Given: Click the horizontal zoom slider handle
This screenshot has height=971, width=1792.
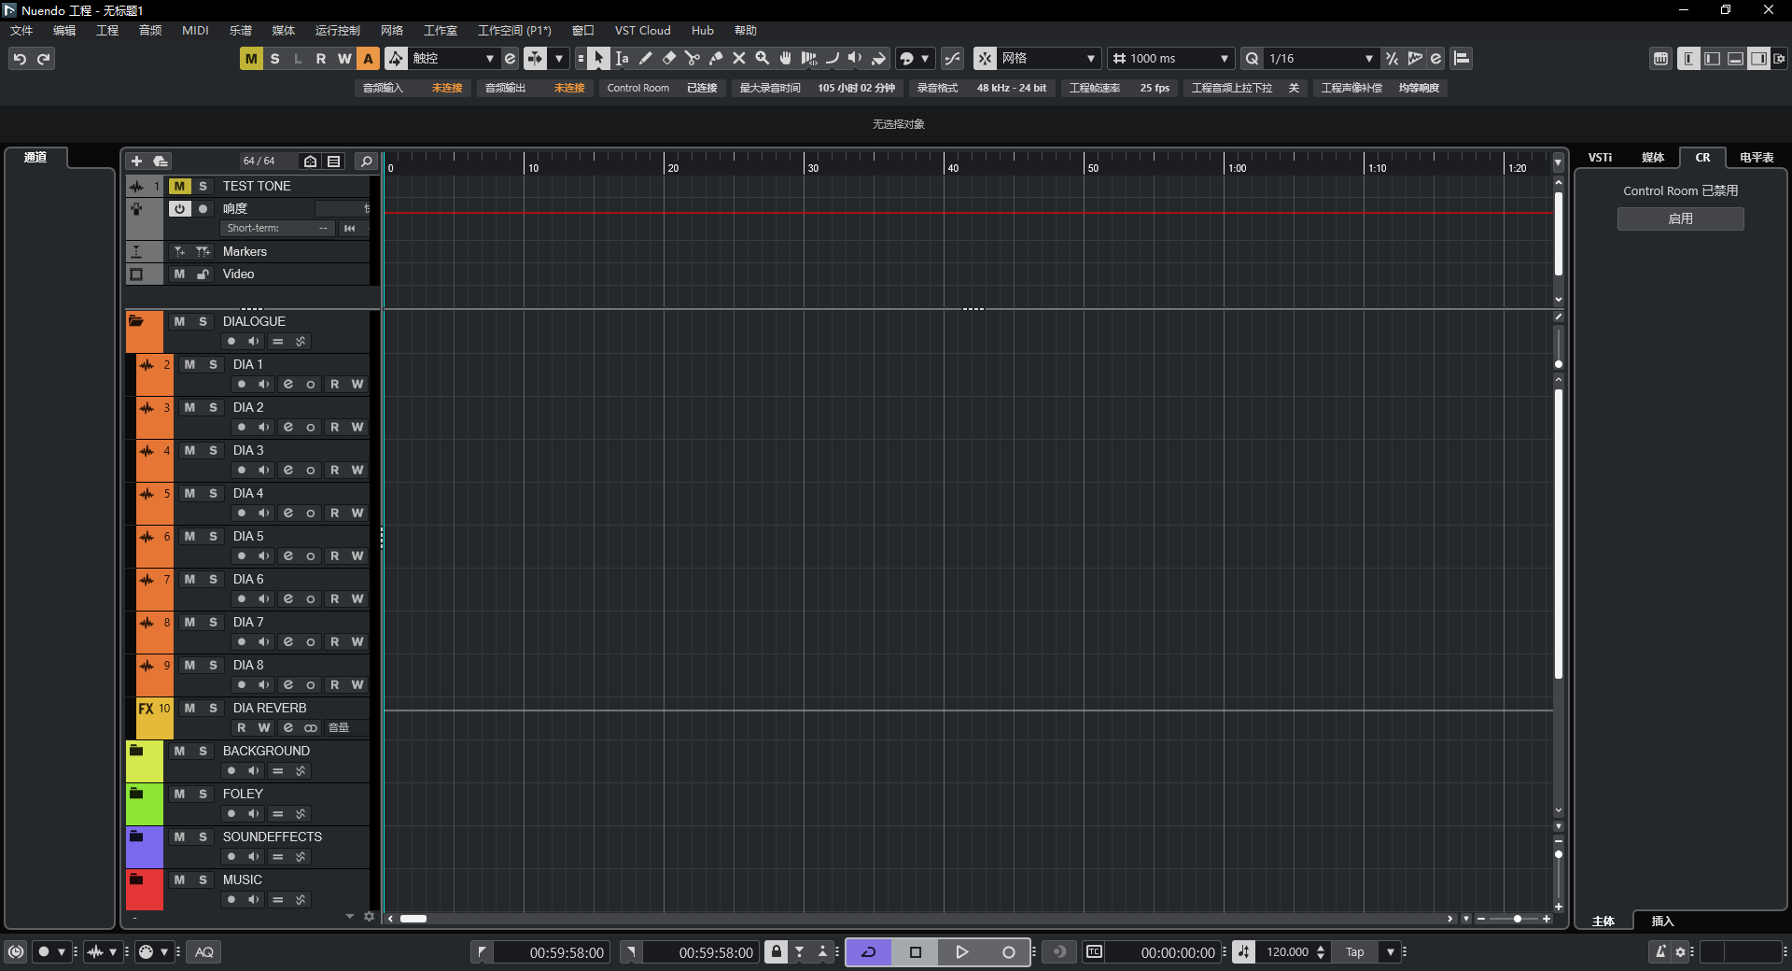Looking at the screenshot, I should pos(1518,920).
